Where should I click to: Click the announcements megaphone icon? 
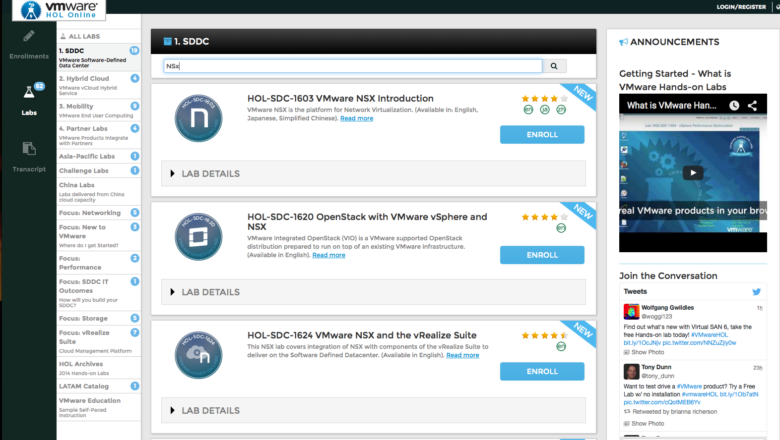pos(624,42)
